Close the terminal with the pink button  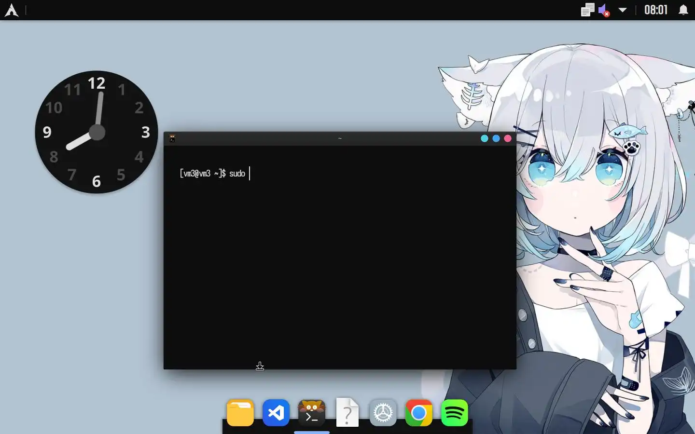tap(508, 138)
